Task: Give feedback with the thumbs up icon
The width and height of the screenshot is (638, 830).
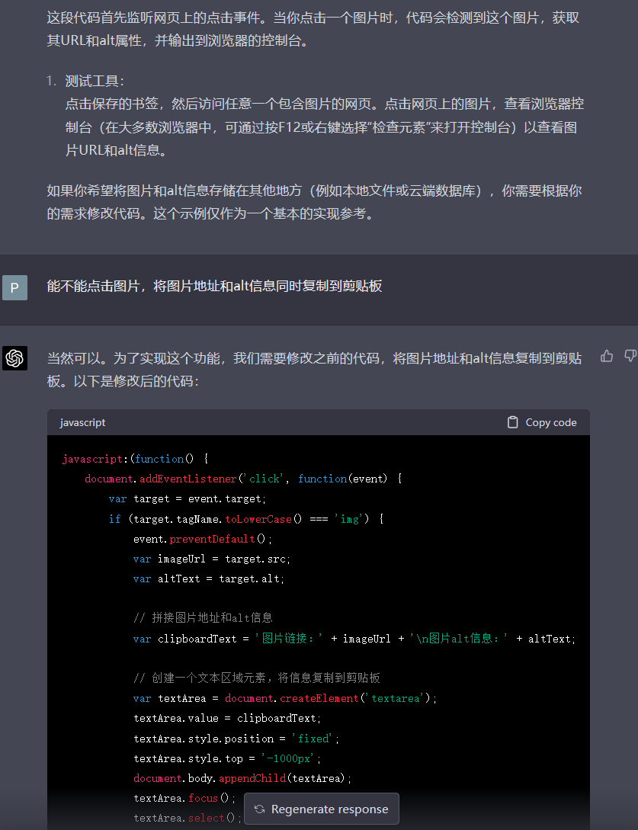Action: [607, 355]
